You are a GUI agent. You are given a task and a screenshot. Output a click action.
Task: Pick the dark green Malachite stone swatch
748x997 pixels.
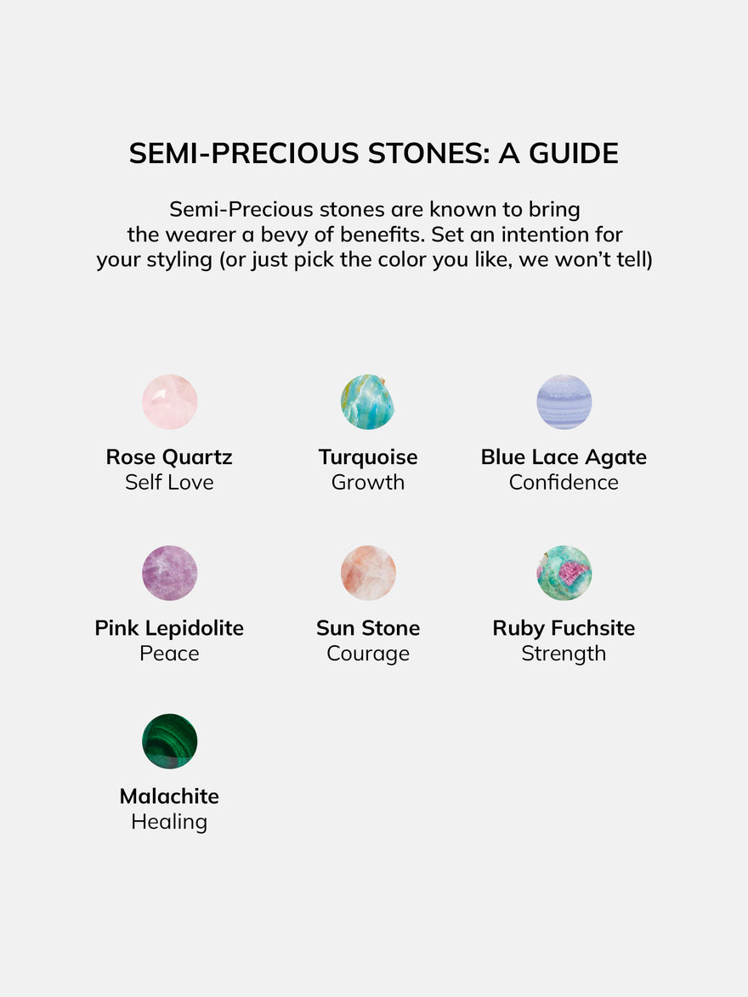coord(169,741)
